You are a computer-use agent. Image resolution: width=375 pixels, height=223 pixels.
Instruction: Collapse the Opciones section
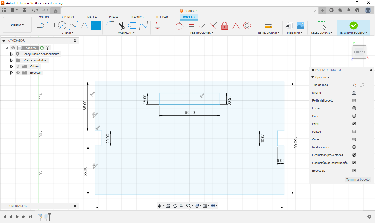[x=313, y=77]
